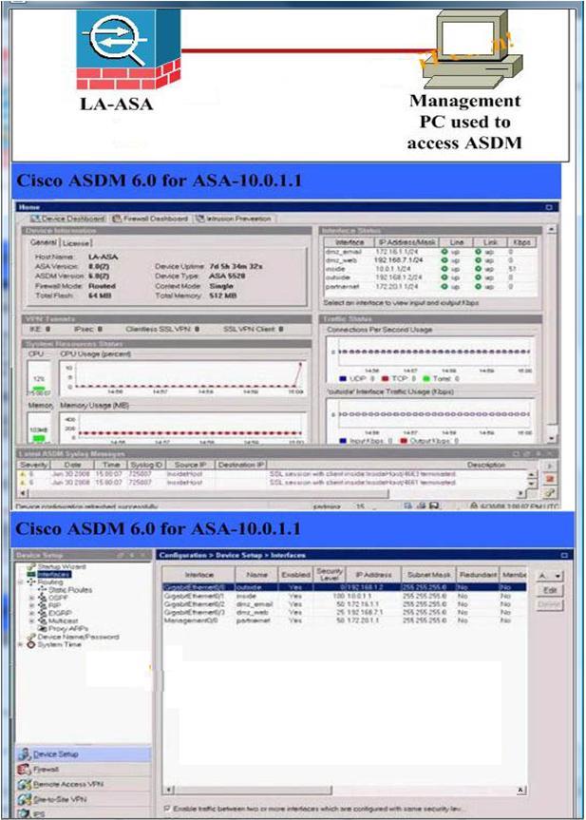Click the syslog settings icon at bottom right
The image size is (586, 820).
coord(551,492)
